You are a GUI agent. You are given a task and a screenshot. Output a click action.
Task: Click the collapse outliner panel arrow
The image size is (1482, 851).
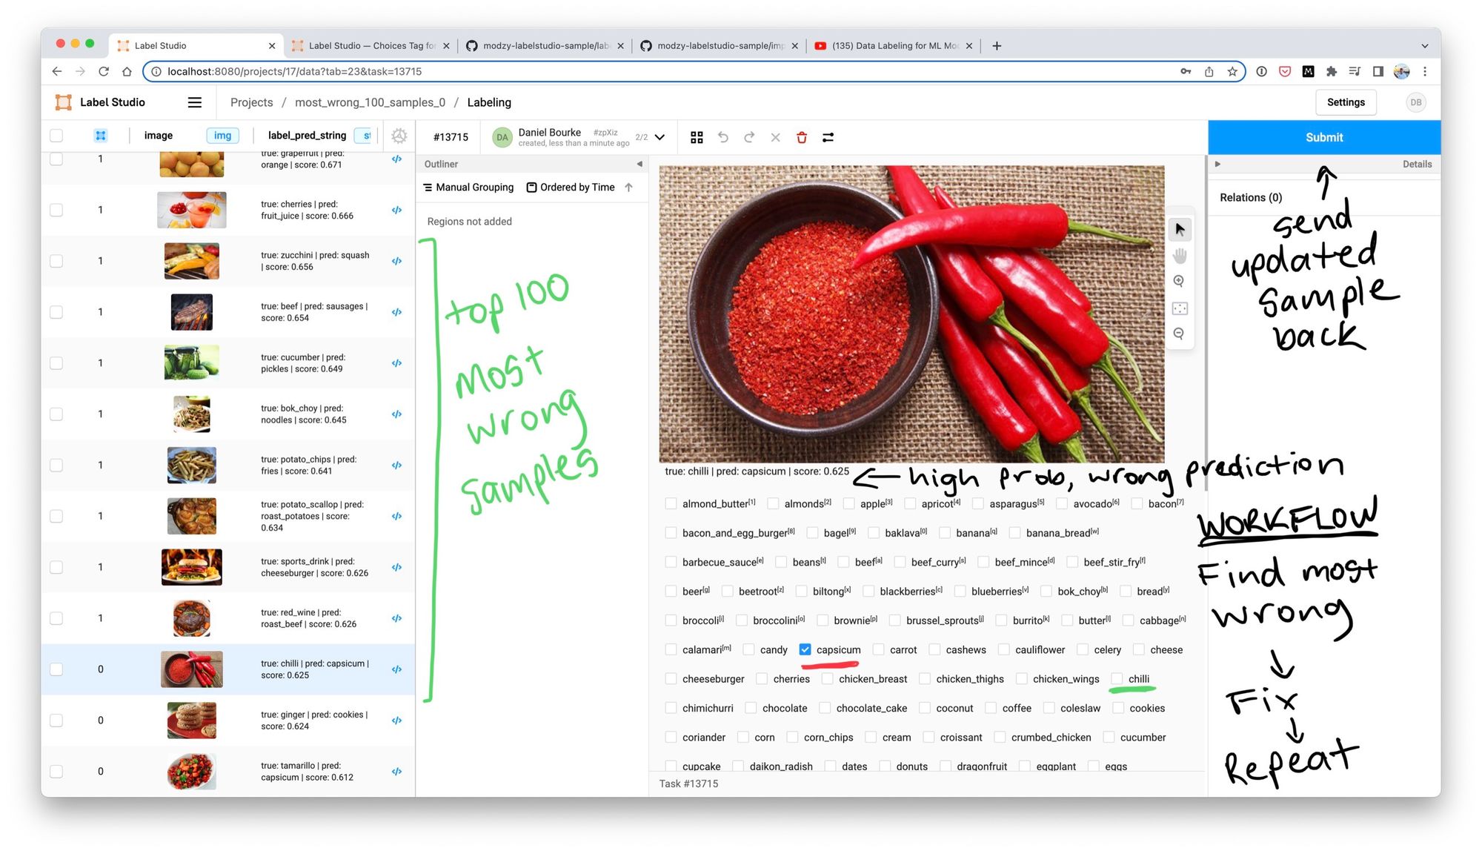pyautogui.click(x=639, y=163)
